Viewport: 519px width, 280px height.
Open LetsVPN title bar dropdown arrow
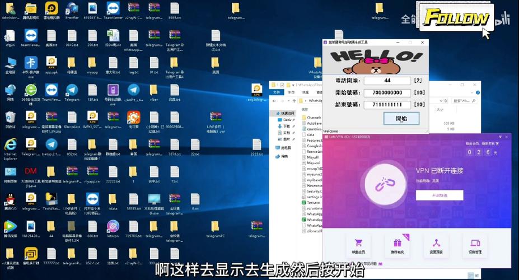point(500,137)
